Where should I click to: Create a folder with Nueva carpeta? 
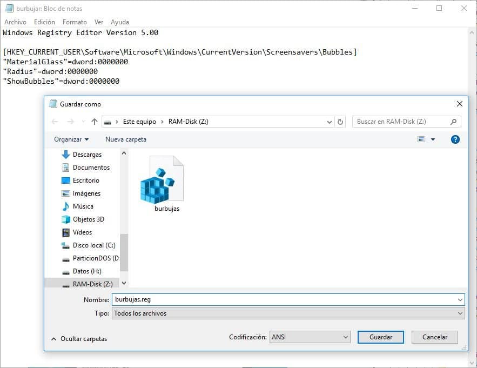coord(125,139)
